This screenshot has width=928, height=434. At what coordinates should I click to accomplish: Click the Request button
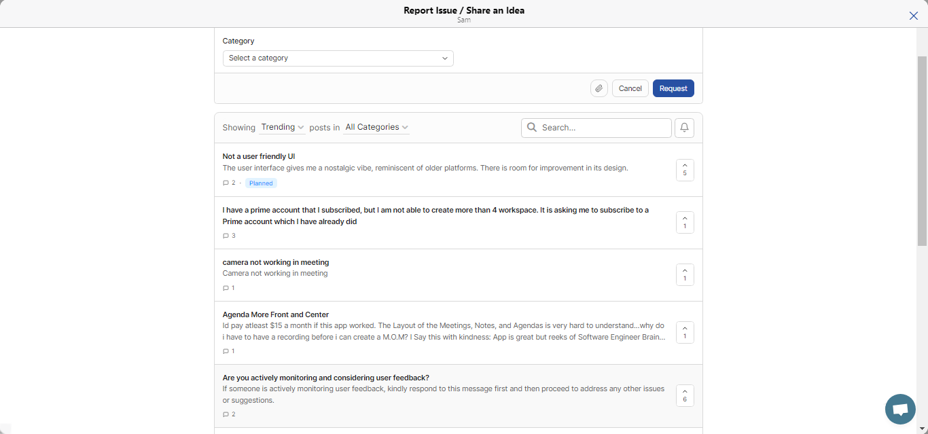pyautogui.click(x=673, y=88)
